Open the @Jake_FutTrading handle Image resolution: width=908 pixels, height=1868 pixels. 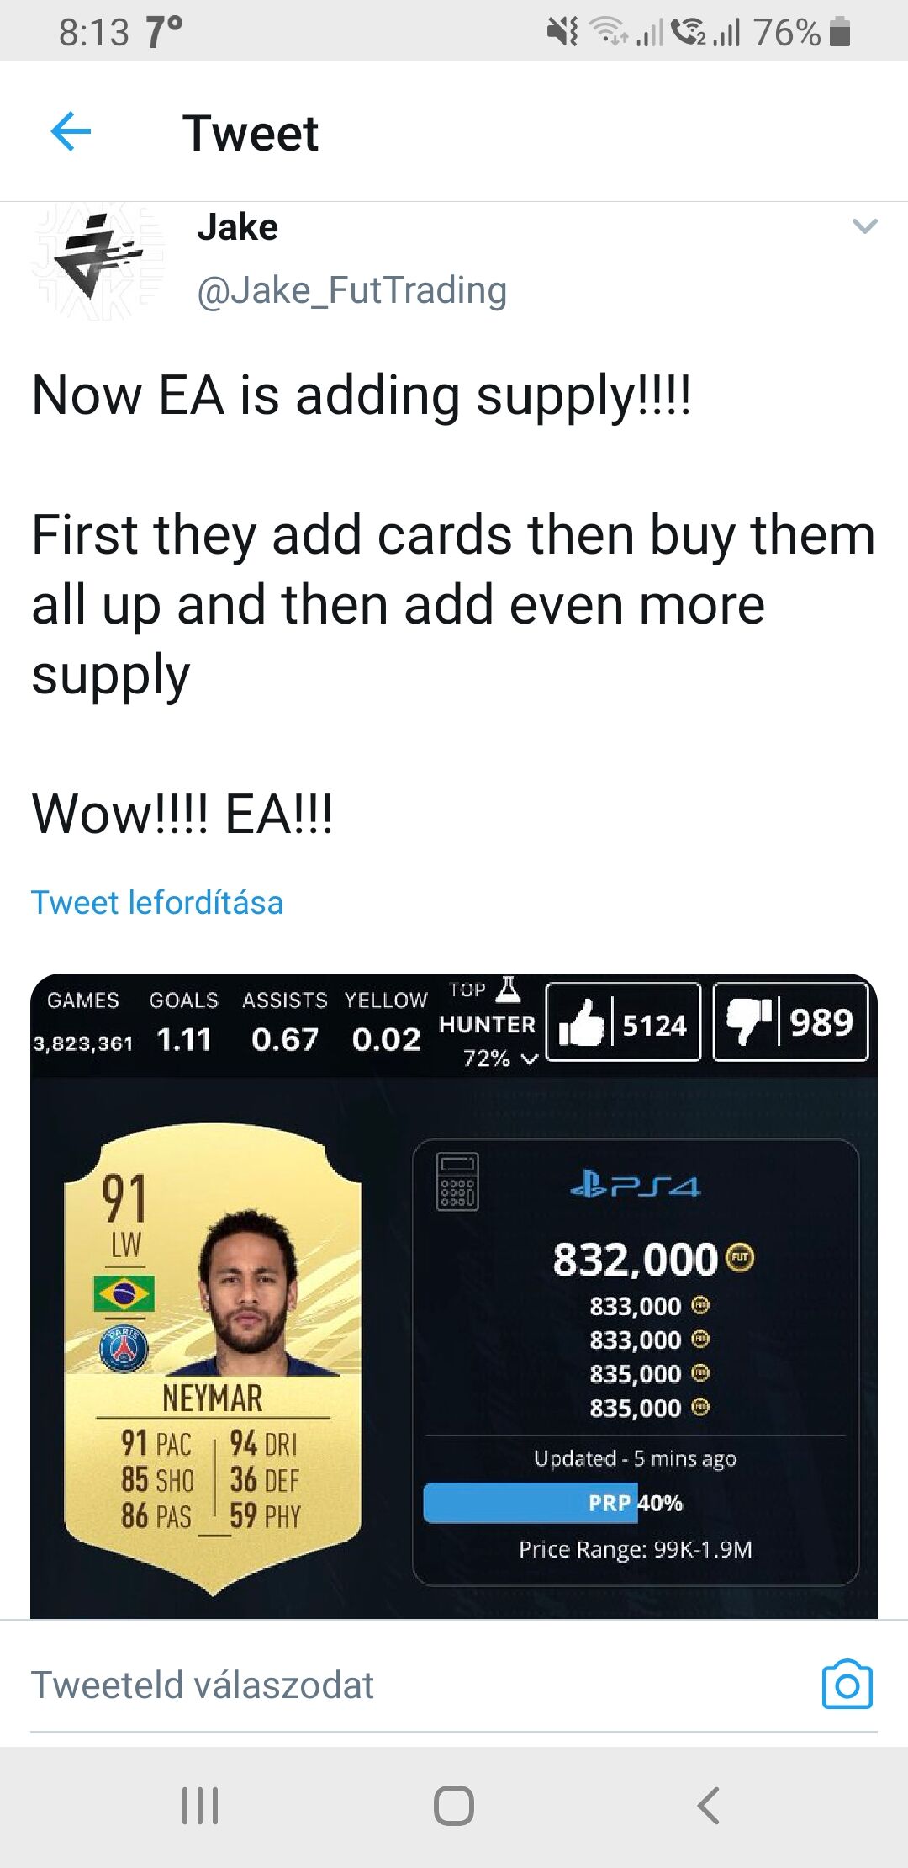(351, 291)
